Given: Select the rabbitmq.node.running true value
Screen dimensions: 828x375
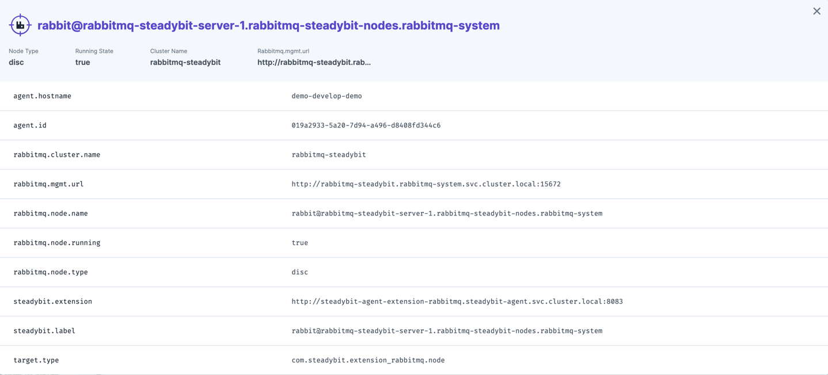Looking at the screenshot, I should [x=299, y=243].
